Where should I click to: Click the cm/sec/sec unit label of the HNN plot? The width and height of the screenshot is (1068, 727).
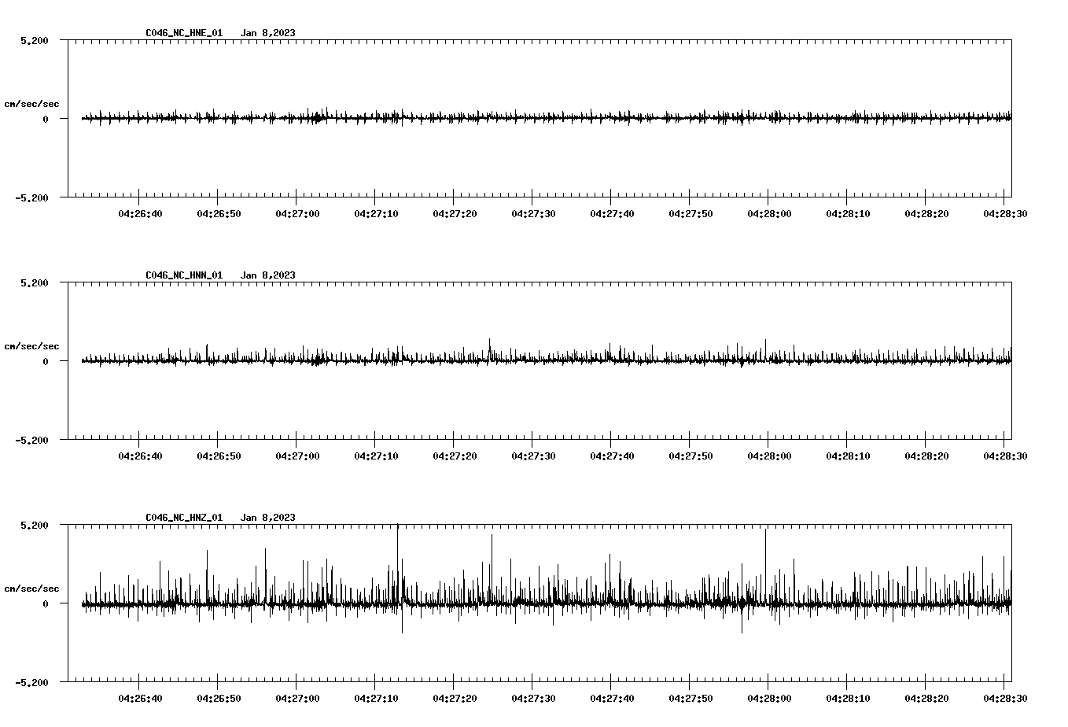tap(32, 345)
